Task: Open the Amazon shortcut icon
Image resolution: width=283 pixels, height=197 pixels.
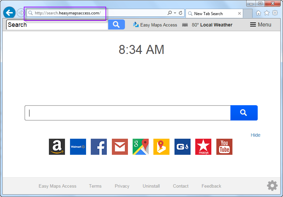Action: (57, 147)
